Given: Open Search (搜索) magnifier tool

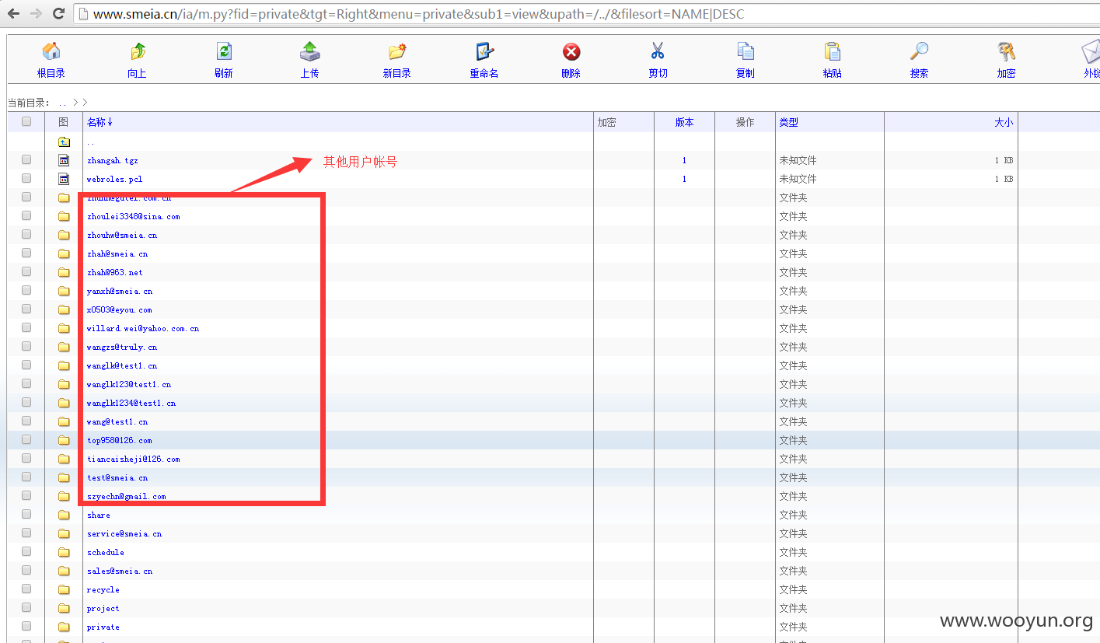Looking at the screenshot, I should click(920, 51).
